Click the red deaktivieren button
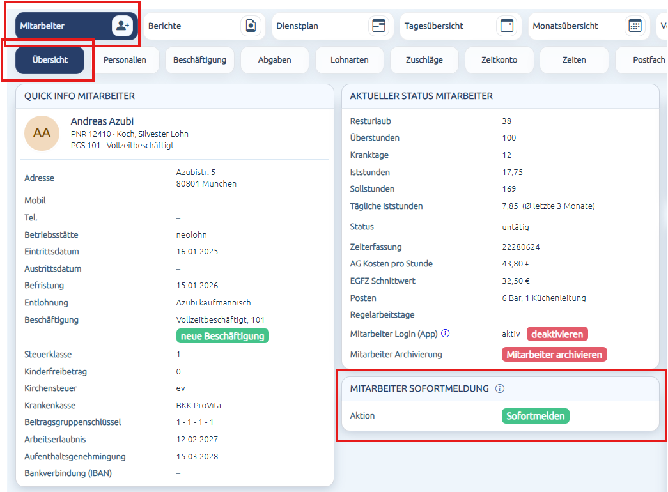The image size is (668, 492). (557, 334)
